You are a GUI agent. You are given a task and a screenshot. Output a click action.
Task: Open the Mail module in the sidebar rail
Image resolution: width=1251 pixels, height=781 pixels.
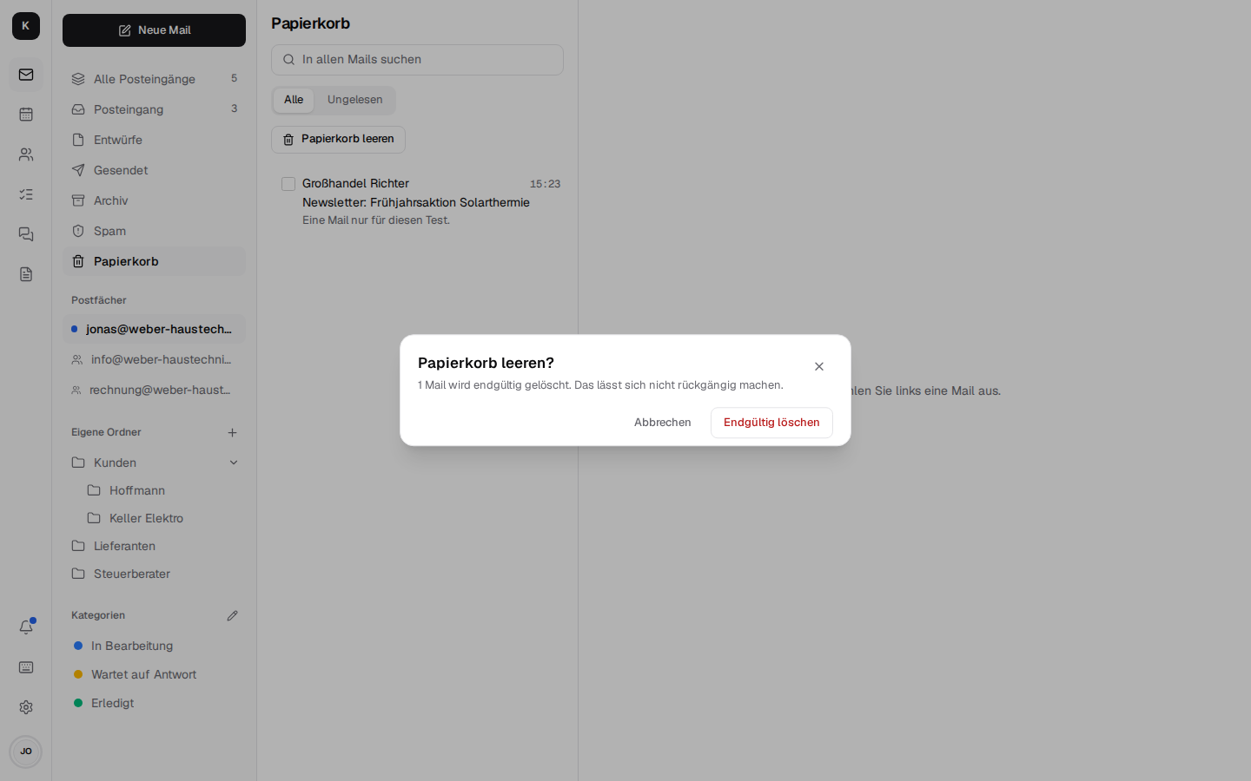coord(26,75)
